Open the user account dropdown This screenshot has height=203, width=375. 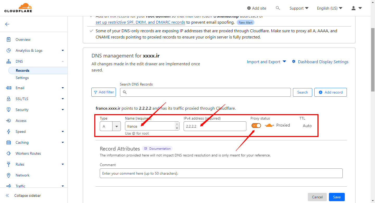[x=357, y=8]
